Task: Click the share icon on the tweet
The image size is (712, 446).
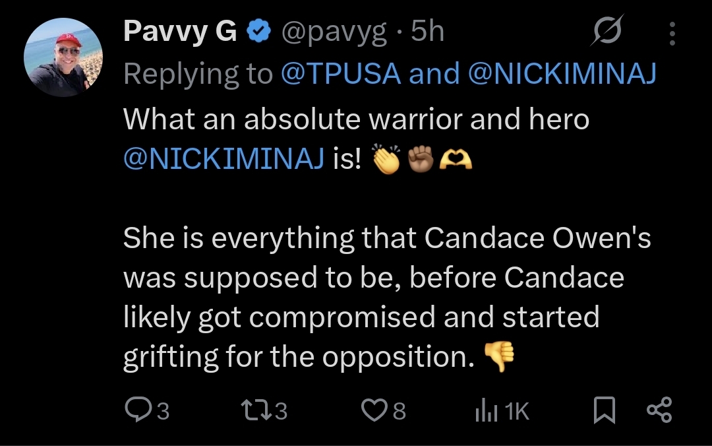Action: coord(659,410)
